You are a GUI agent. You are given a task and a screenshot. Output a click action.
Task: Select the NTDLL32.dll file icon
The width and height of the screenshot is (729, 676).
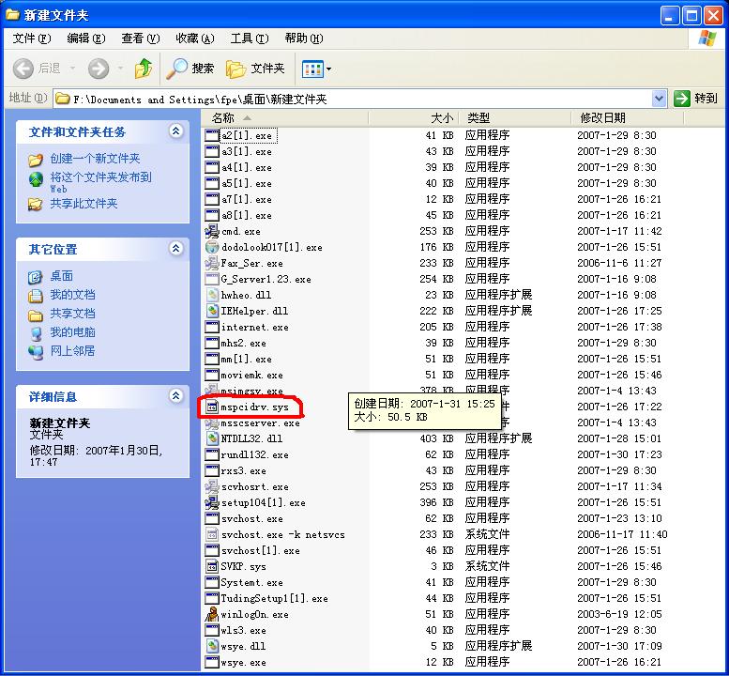tap(212, 438)
